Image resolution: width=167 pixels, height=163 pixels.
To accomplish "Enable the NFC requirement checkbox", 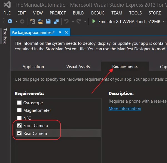I will coord(19,118).
